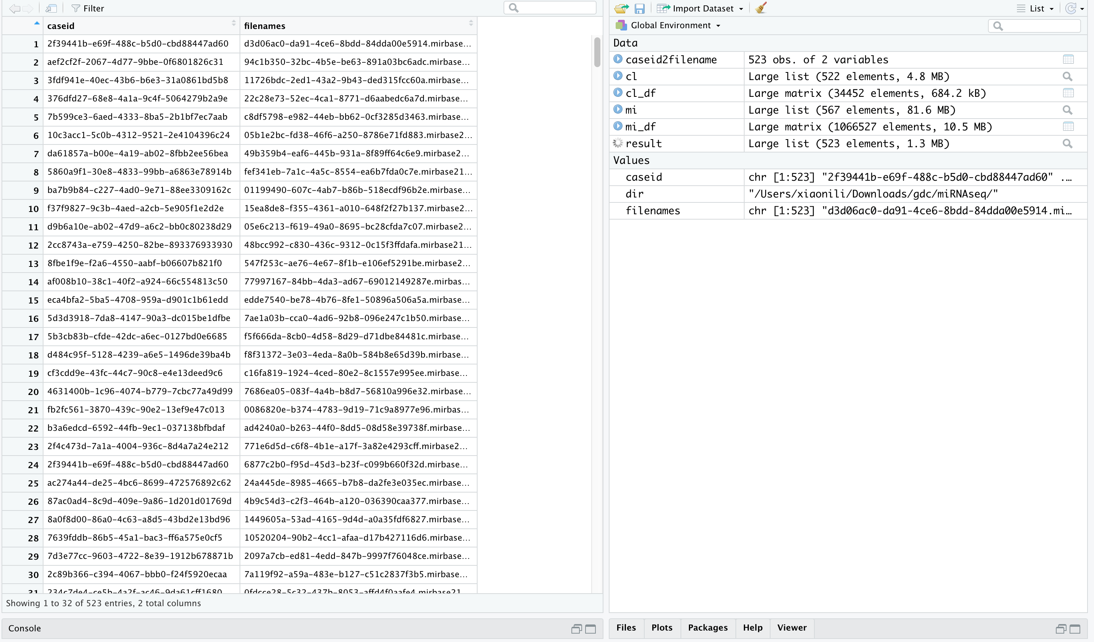Click '523 obs. of 2 variables' description
This screenshot has height=642, width=1094.
[x=818, y=59]
